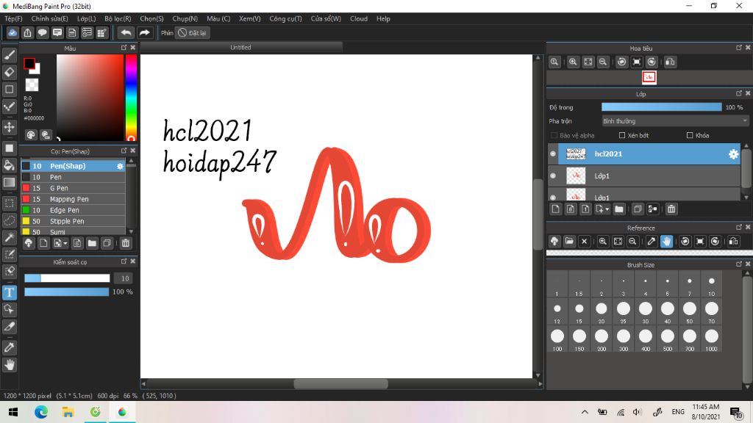The height and width of the screenshot is (423, 753).
Task: Enable the Khóa checkbox
Action: (x=690, y=135)
